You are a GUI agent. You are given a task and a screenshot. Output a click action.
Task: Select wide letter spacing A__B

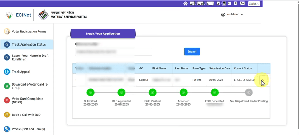click(x=210, y=4)
